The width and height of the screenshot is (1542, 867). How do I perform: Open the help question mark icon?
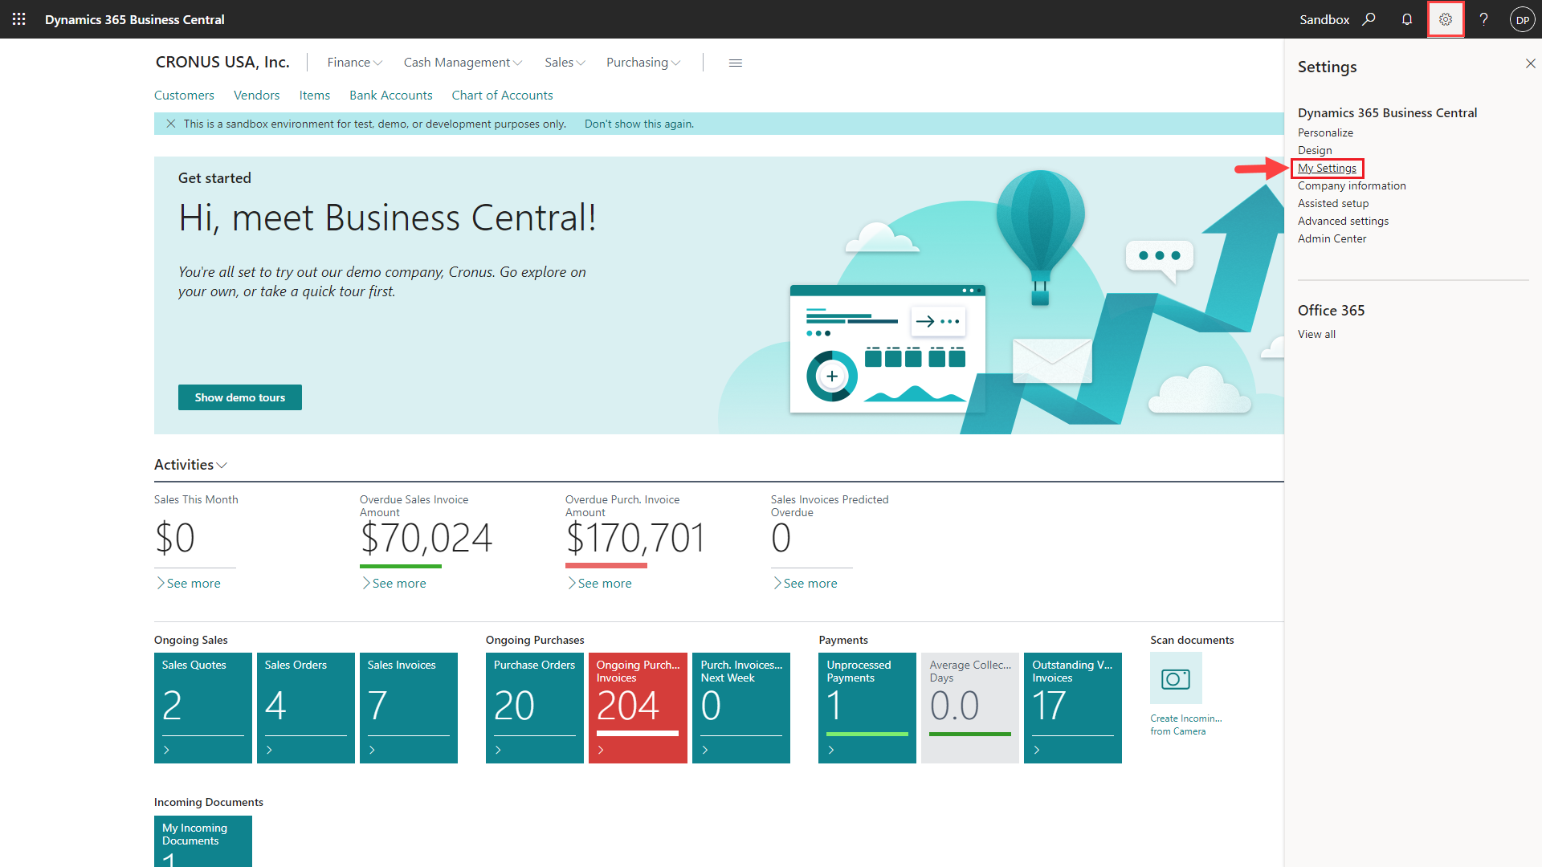click(x=1484, y=19)
